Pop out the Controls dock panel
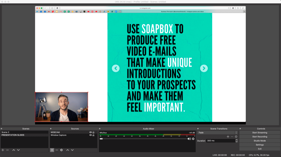This screenshot has height=157, width=281. coord(240,129)
